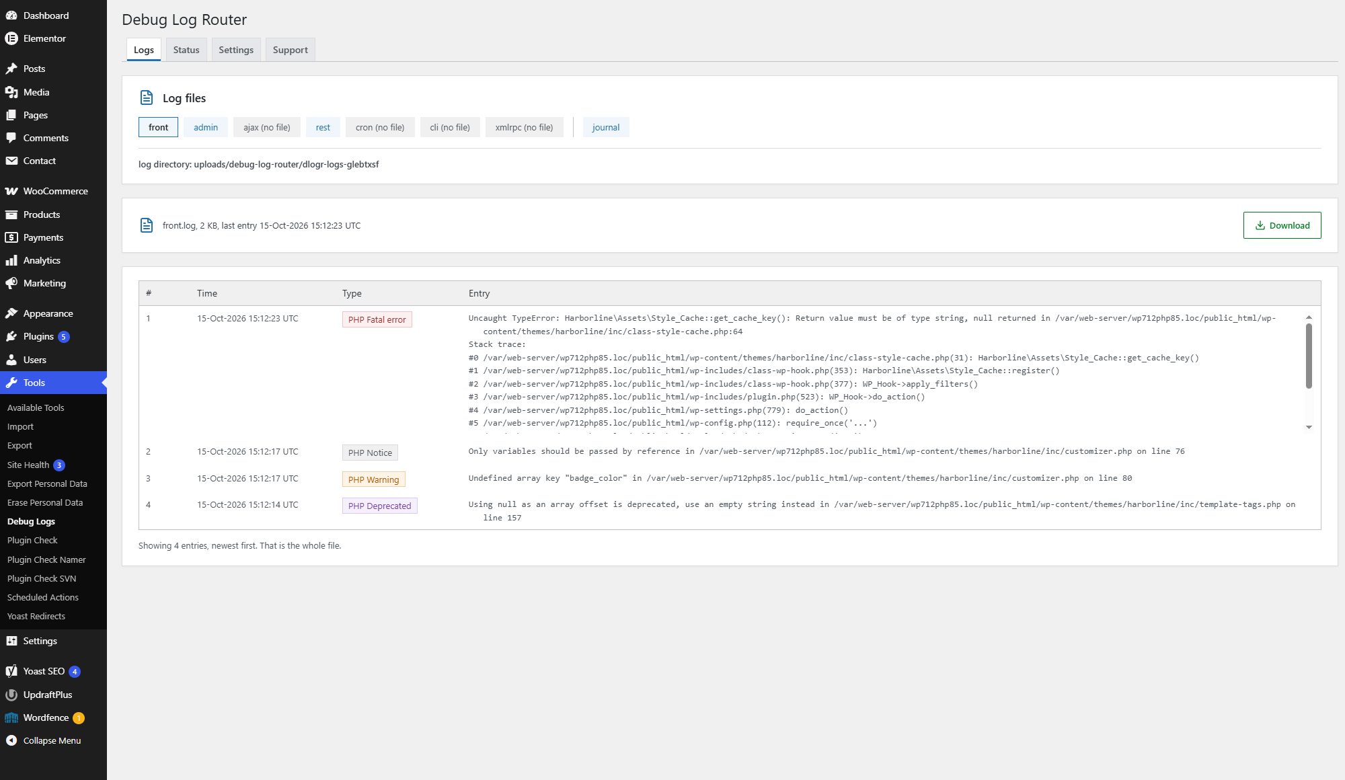Switch to the Status tab
The height and width of the screenshot is (780, 1345).
pyautogui.click(x=186, y=50)
